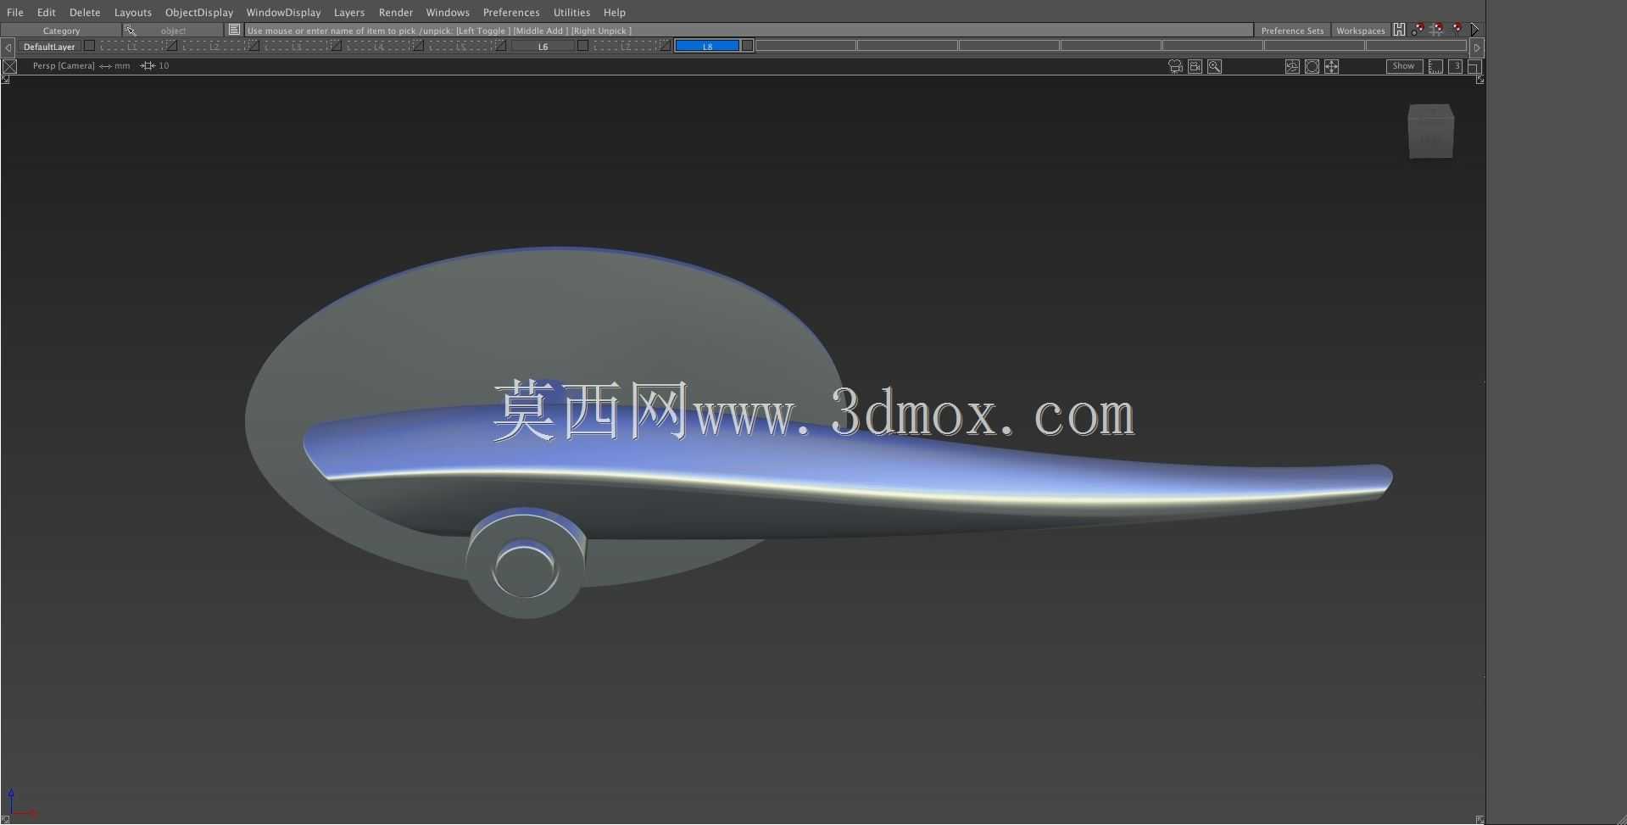Screen dimensions: 1627x825
Task: Open snap options arrow beside magnets
Action: tap(1475, 30)
